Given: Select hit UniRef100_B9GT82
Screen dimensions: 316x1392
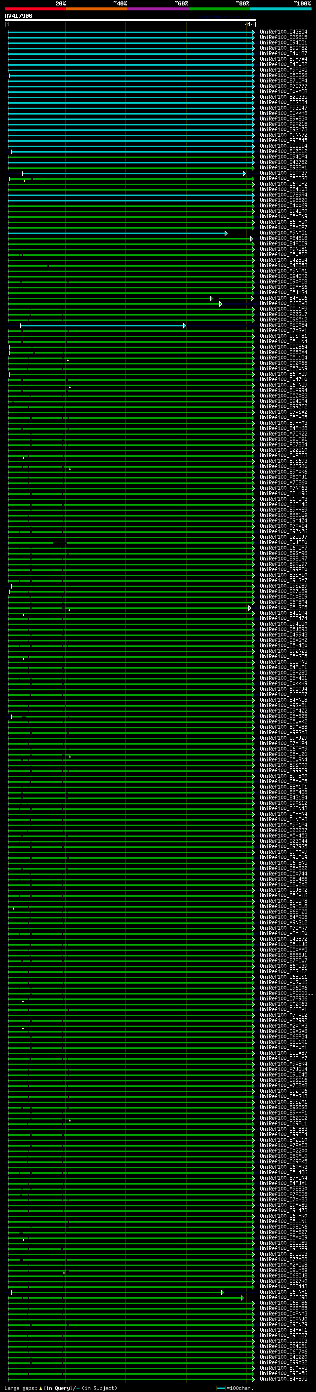Looking at the screenshot, I should point(283,48).
